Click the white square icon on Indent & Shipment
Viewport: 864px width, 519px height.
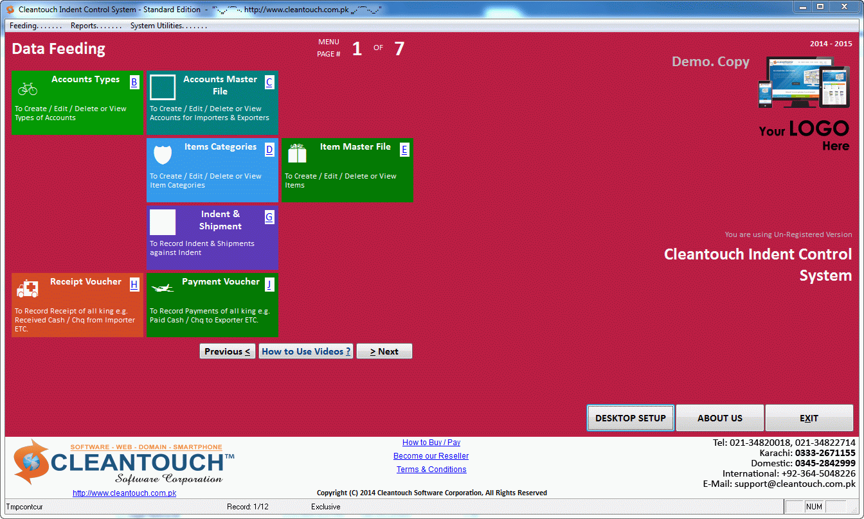[x=163, y=222]
